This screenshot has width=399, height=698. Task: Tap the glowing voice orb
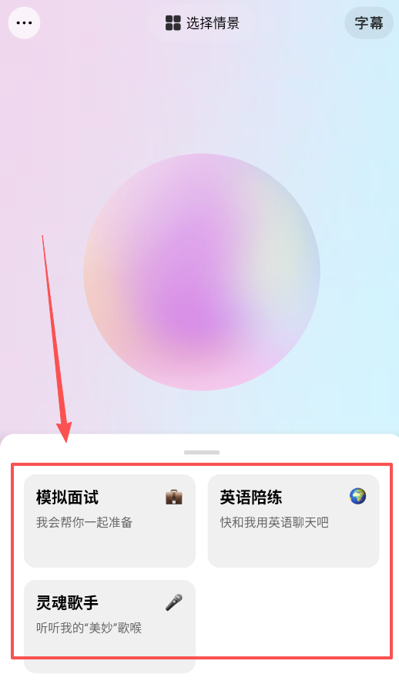tap(202, 272)
